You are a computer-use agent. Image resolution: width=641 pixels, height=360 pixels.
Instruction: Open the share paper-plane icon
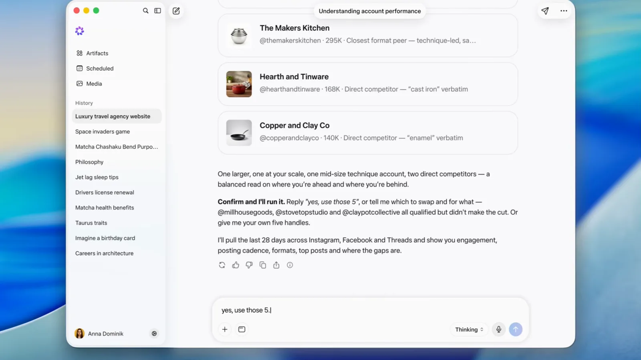click(x=545, y=11)
